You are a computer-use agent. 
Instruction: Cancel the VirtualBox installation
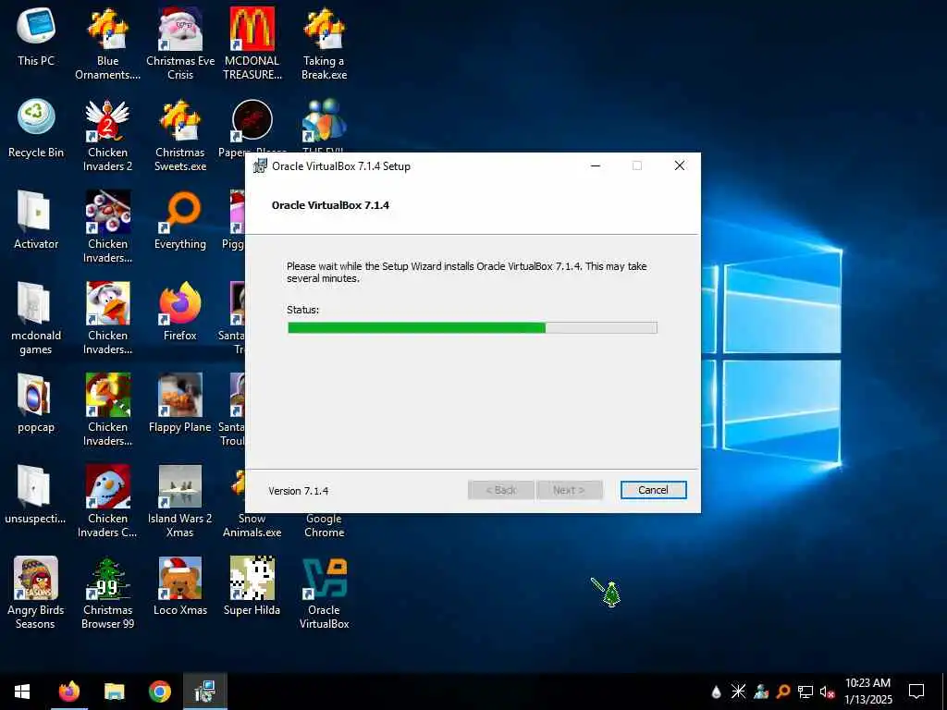[x=653, y=490]
